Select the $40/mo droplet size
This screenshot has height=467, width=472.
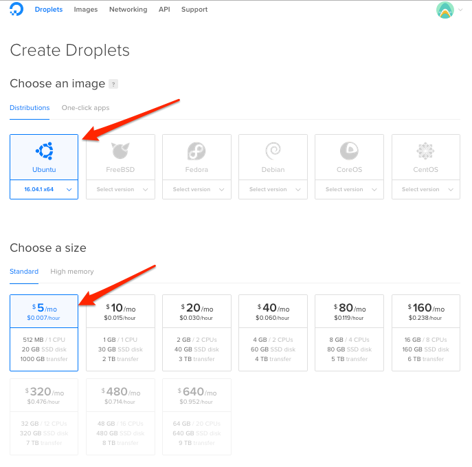(x=273, y=333)
